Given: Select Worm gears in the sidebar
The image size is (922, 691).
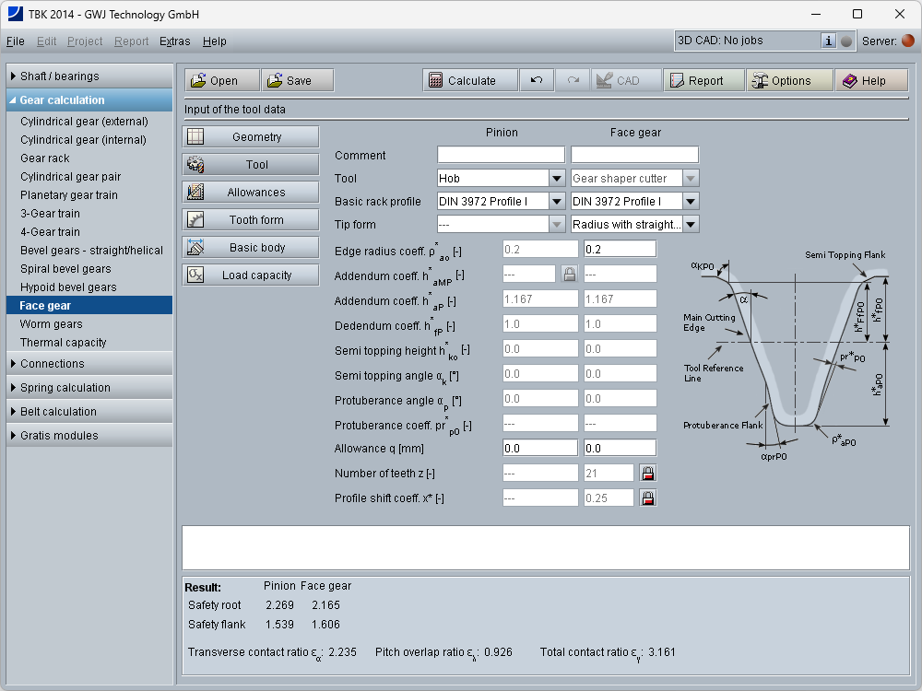Looking at the screenshot, I should pyautogui.click(x=52, y=324).
